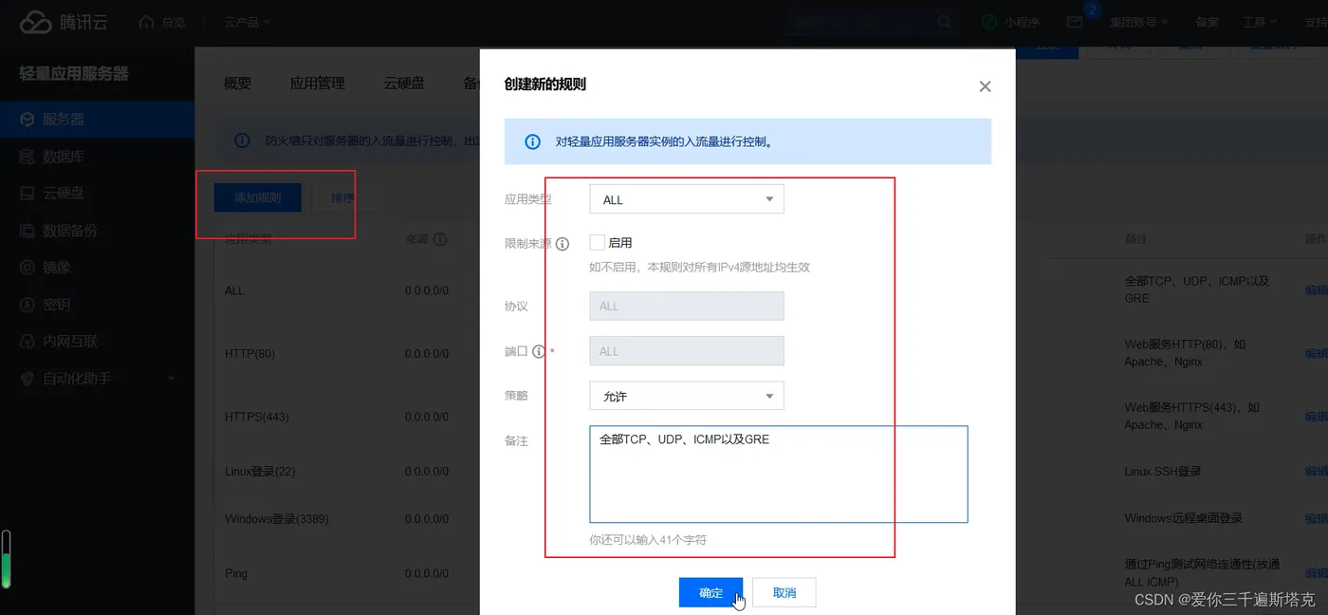Image resolution: width=1328 pixels, height=615 pixels.
Task: Click the HTTPS(443) rule text
Action: click(257, 417)
